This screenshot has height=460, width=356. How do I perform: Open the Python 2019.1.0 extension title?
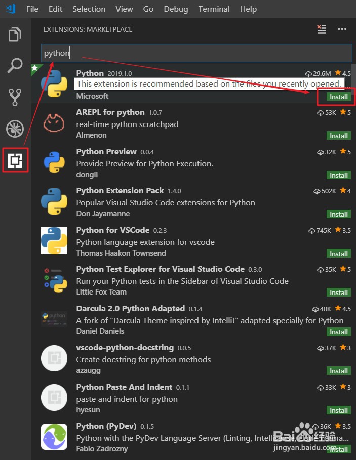(90, 73)
